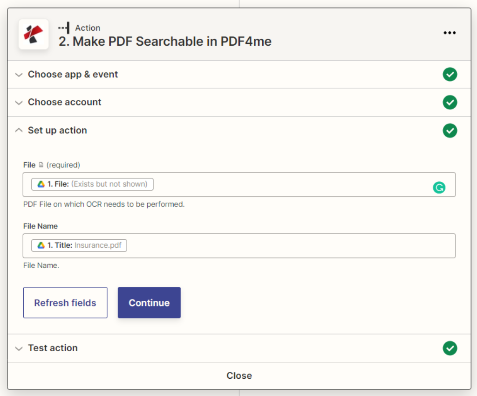The image size is (477, 396).
Task: Expand the Test action section
Action: coord(19,348)
